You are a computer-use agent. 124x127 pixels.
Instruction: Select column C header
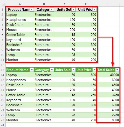[x=65, y=4]
